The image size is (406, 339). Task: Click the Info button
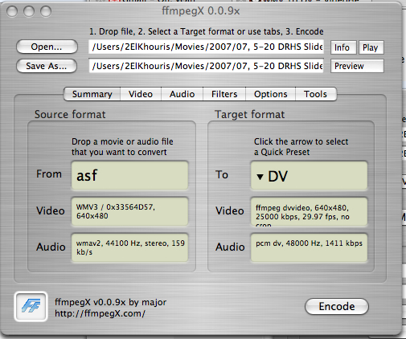pos(343,47)
